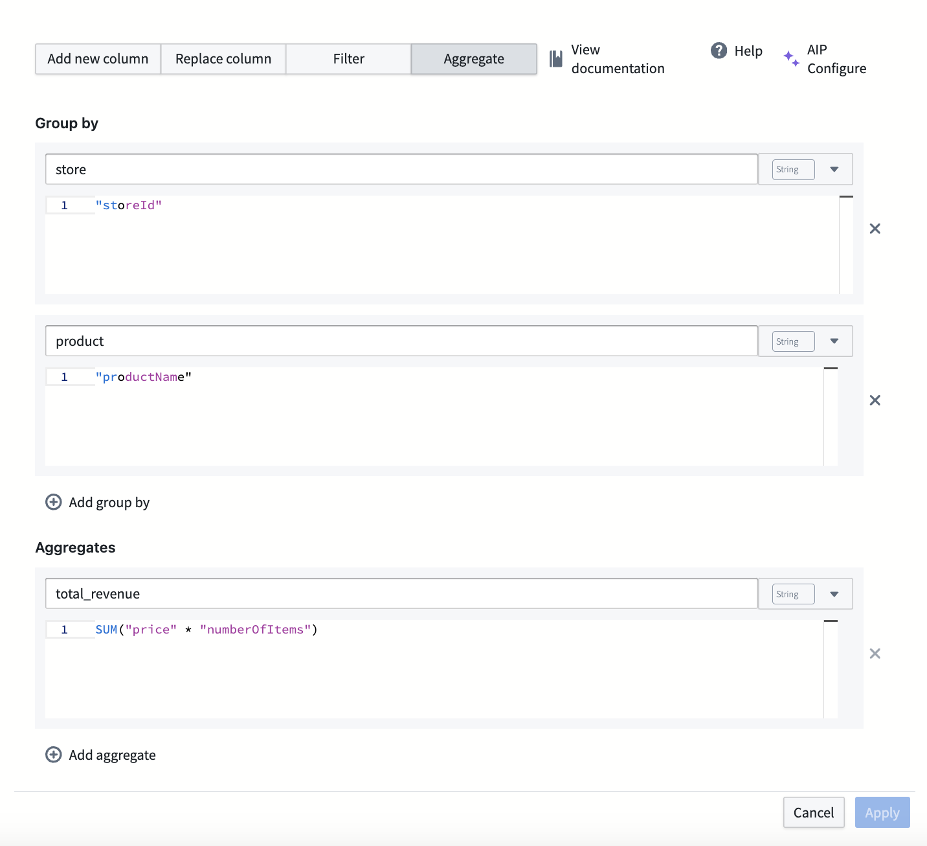
Task: Open AIP Configure
Action: coord(836,59)
